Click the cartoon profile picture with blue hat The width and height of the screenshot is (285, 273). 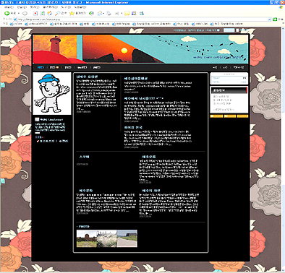tap(52, 93)
